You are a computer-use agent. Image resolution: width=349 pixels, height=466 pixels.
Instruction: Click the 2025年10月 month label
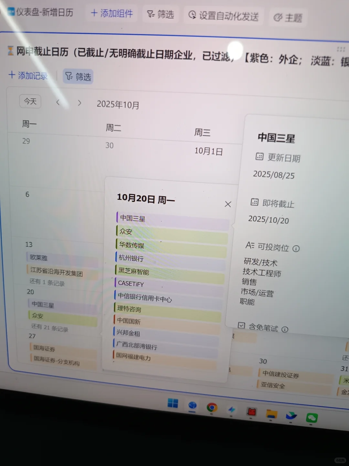(x=118, y=105)
